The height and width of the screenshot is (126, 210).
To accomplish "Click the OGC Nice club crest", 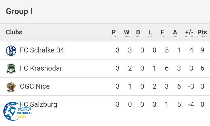I will click(11, 87).
